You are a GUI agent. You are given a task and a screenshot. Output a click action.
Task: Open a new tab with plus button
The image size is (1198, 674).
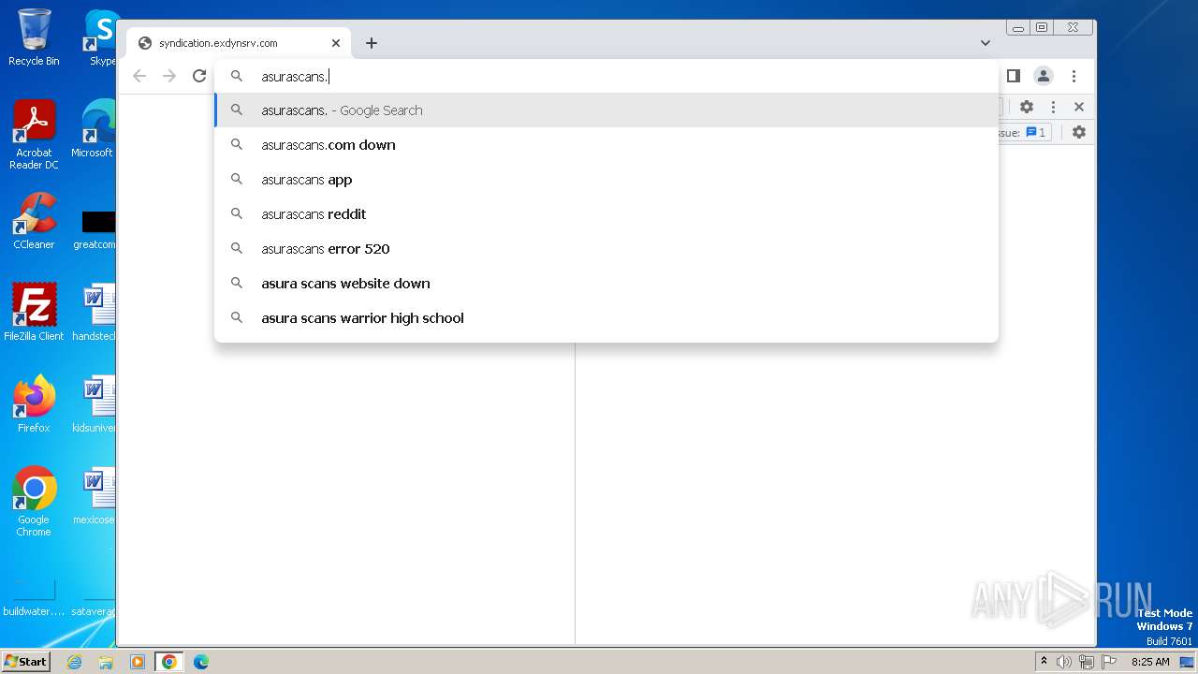point(372,43)
